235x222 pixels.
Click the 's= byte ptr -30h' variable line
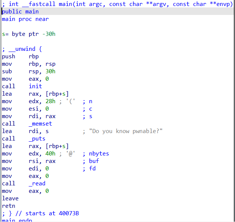(x=29, y=34)
